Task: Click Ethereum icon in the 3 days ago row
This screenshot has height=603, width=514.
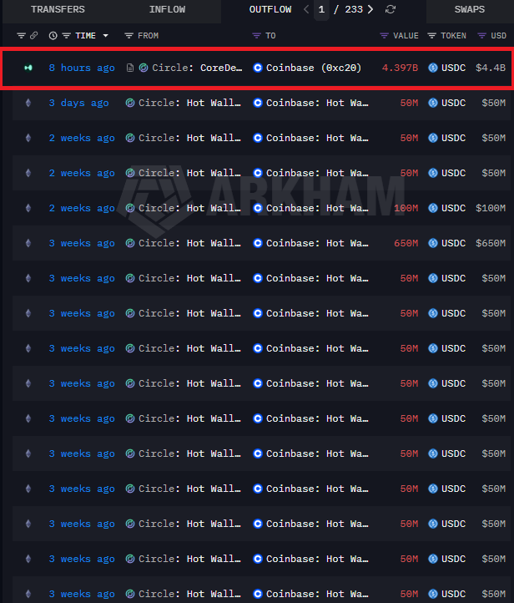Action: (x=28, y=103)
